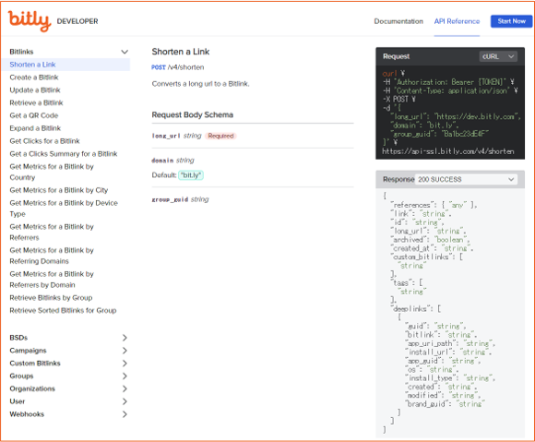
Task: Click the Campaigns category label
Action: point(28,351)
